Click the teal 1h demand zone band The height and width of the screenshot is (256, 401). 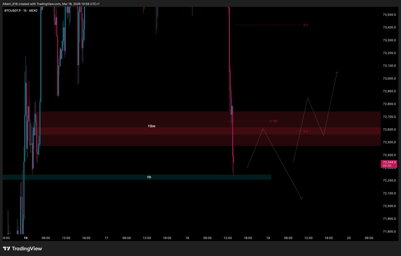coord(137,177)
